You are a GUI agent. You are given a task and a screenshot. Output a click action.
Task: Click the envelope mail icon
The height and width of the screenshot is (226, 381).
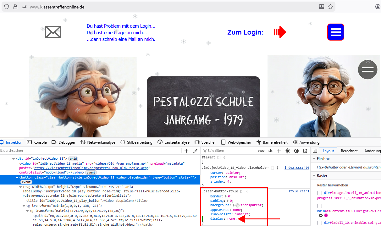tap(53, 32)
